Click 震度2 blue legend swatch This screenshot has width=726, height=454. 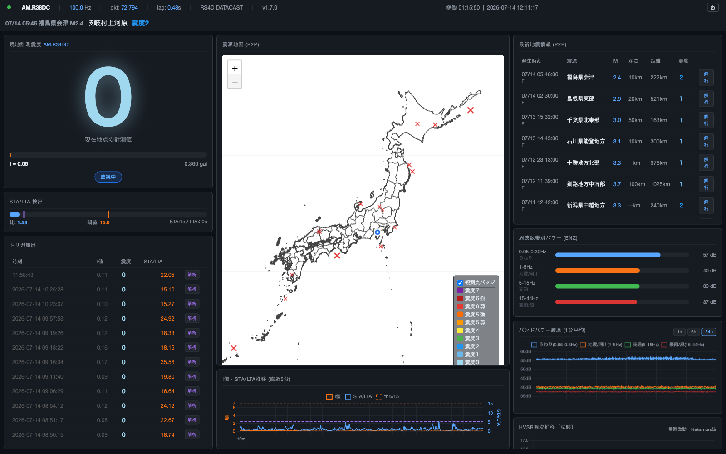(460, 346)
